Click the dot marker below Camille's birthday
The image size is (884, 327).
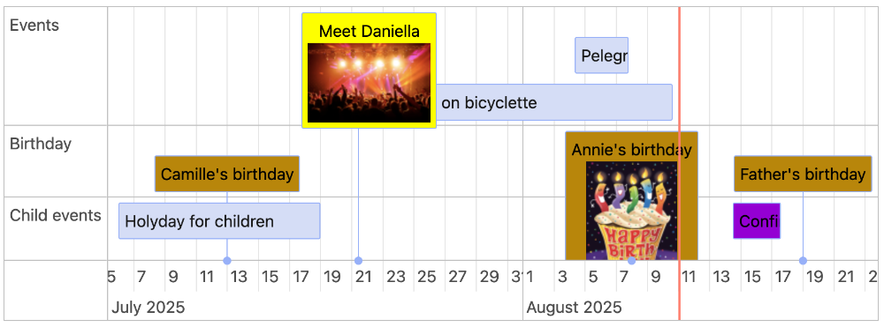(227, 261)
